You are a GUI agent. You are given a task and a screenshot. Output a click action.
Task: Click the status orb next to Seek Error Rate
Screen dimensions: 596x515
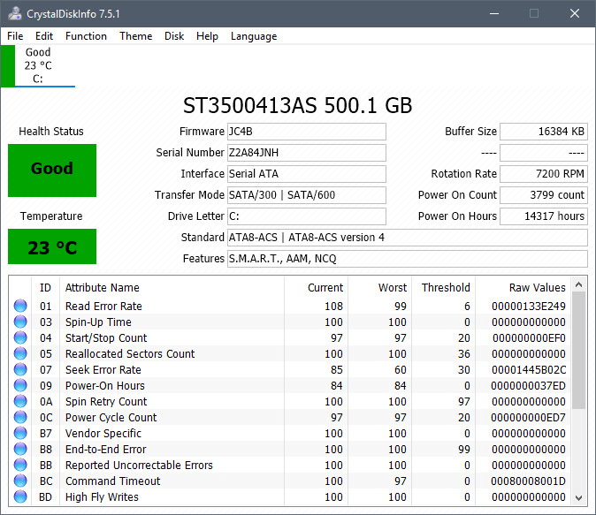point(20,370)
